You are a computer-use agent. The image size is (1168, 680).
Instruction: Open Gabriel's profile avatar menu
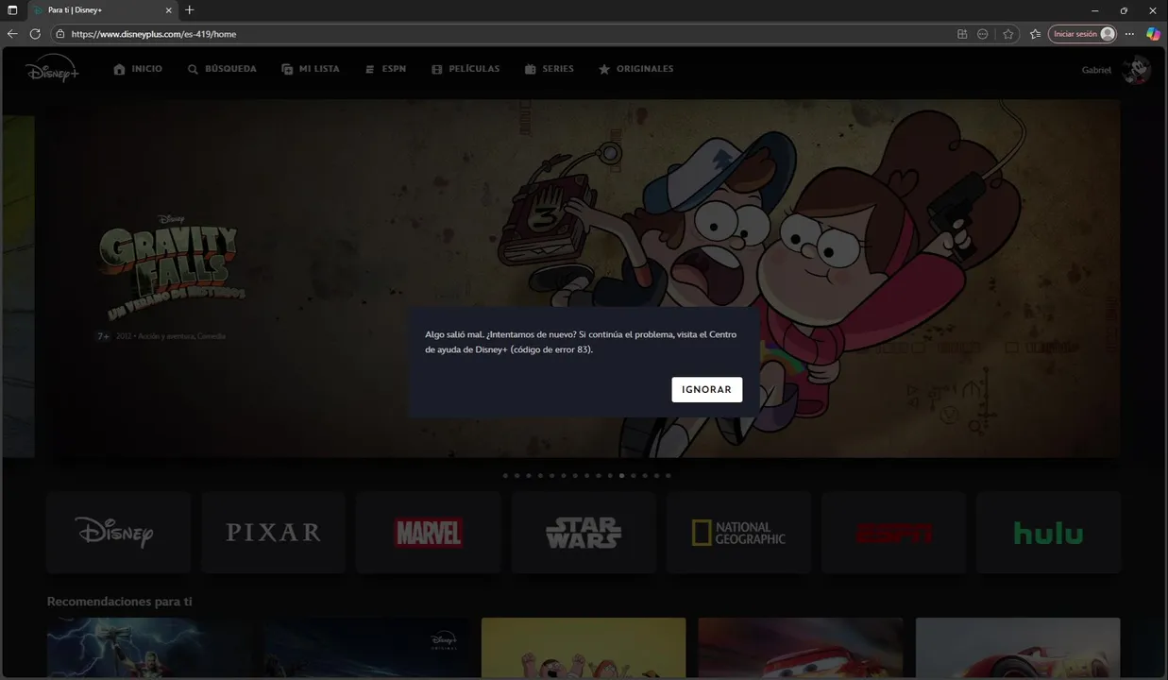1136,70
